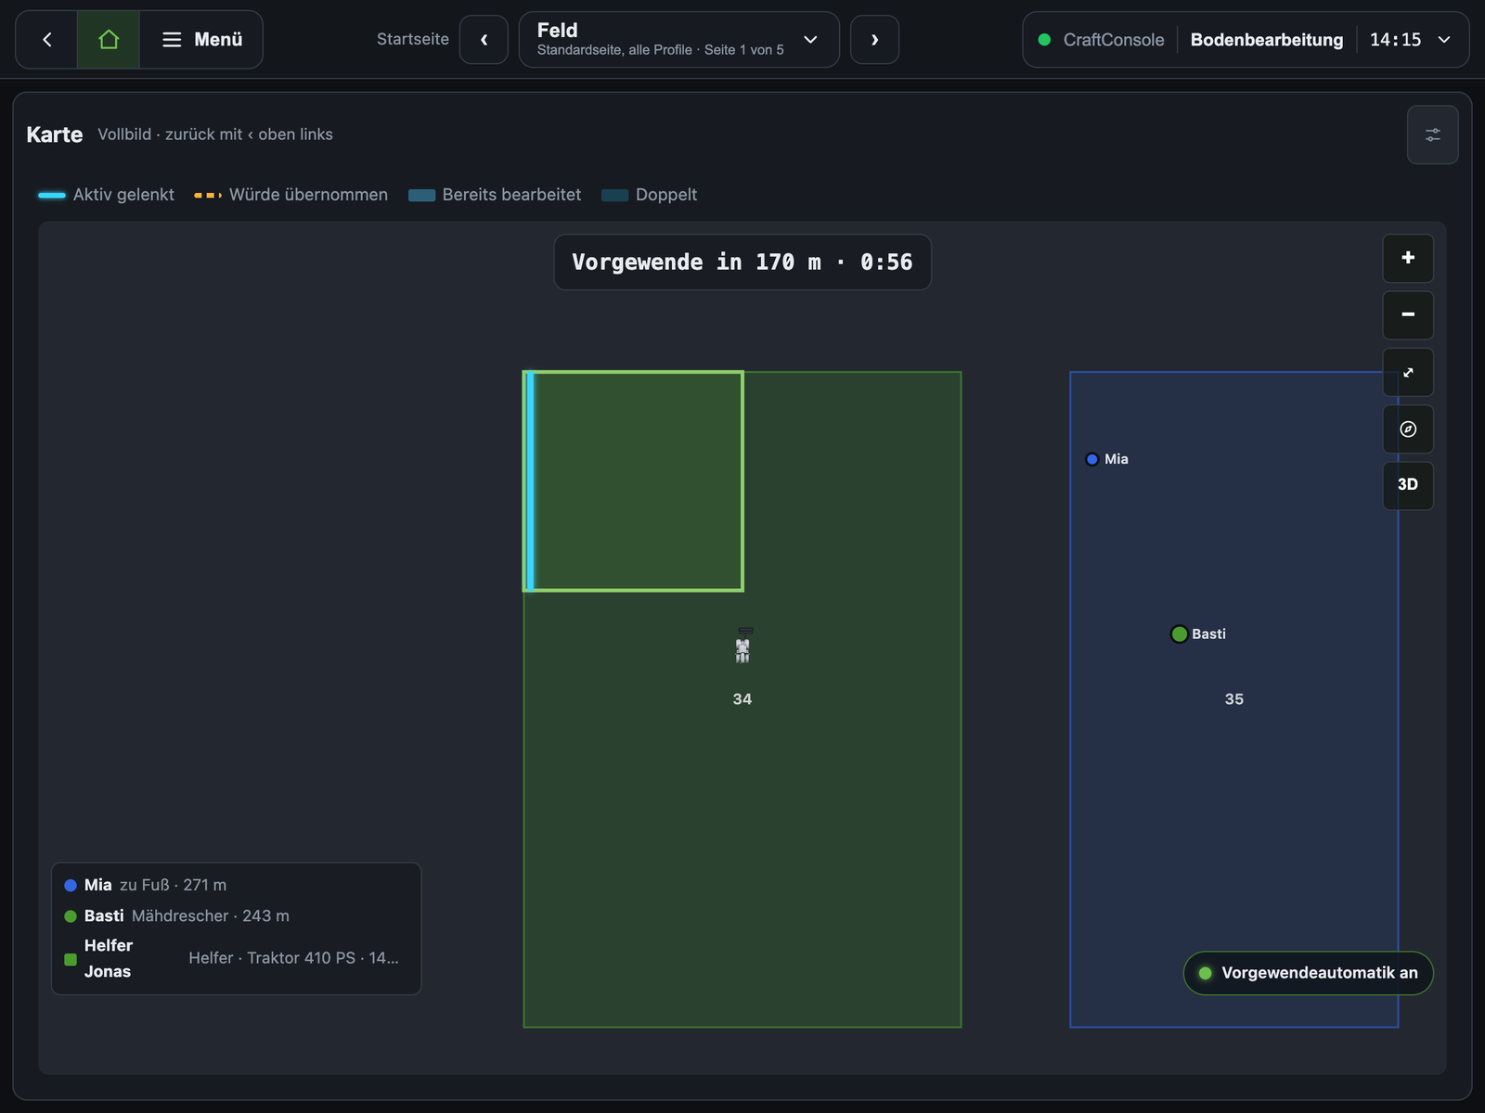
Task: Select field 35 label
Action: point(1233,699)
